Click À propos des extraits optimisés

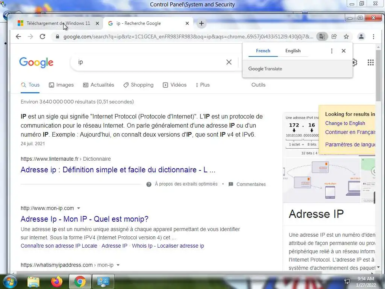pos(186,184)
